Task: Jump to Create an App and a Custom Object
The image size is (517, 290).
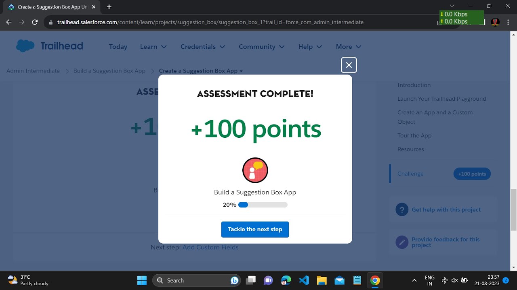Action: tap(435, 117)
